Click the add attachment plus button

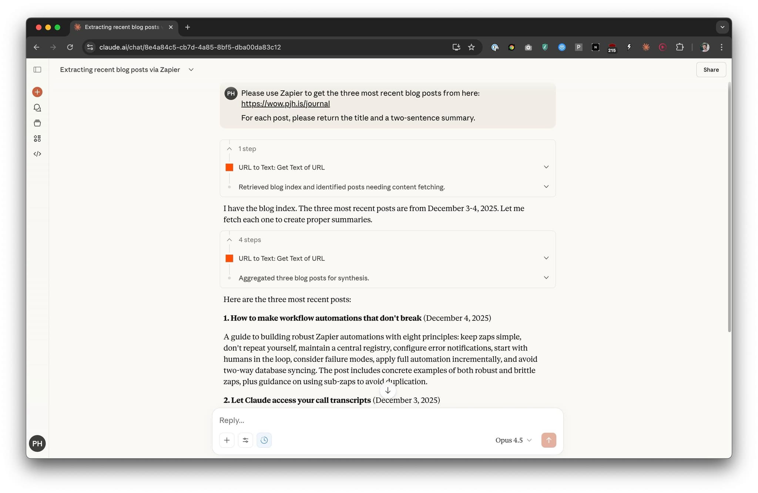227,440
